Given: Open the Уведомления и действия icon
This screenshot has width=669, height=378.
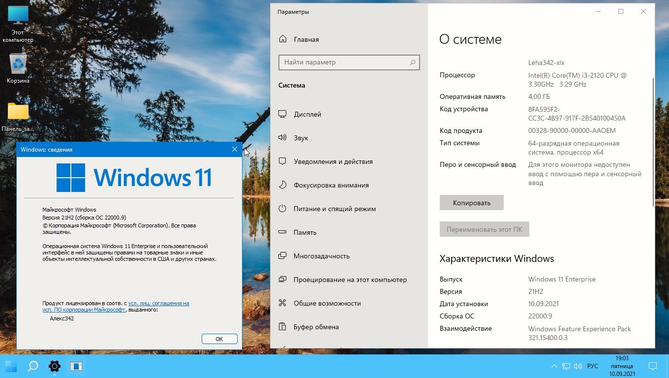Looking at the screenshot, I should pyautogui.click(x=282, y=161).
